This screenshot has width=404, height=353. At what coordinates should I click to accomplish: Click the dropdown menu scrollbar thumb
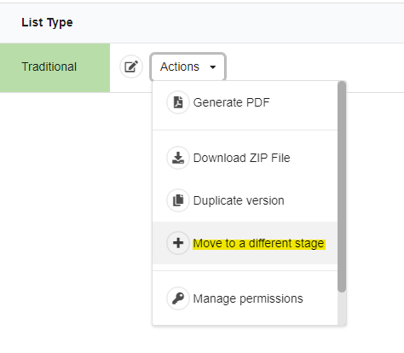[x=342, y=187]
